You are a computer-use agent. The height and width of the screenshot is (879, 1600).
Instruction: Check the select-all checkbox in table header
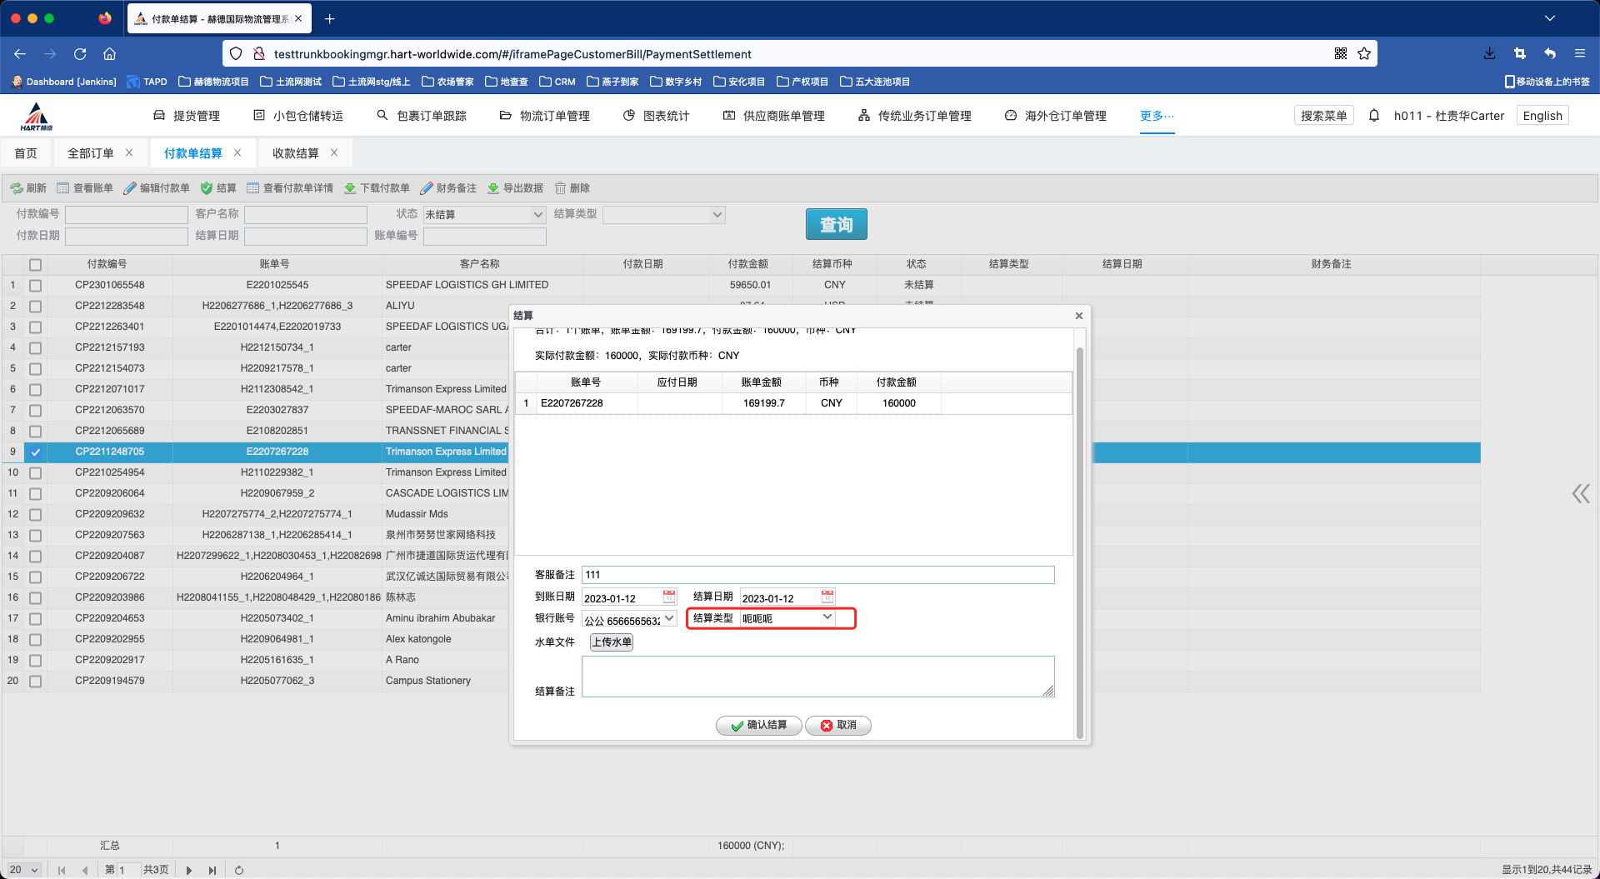(36, 264)
